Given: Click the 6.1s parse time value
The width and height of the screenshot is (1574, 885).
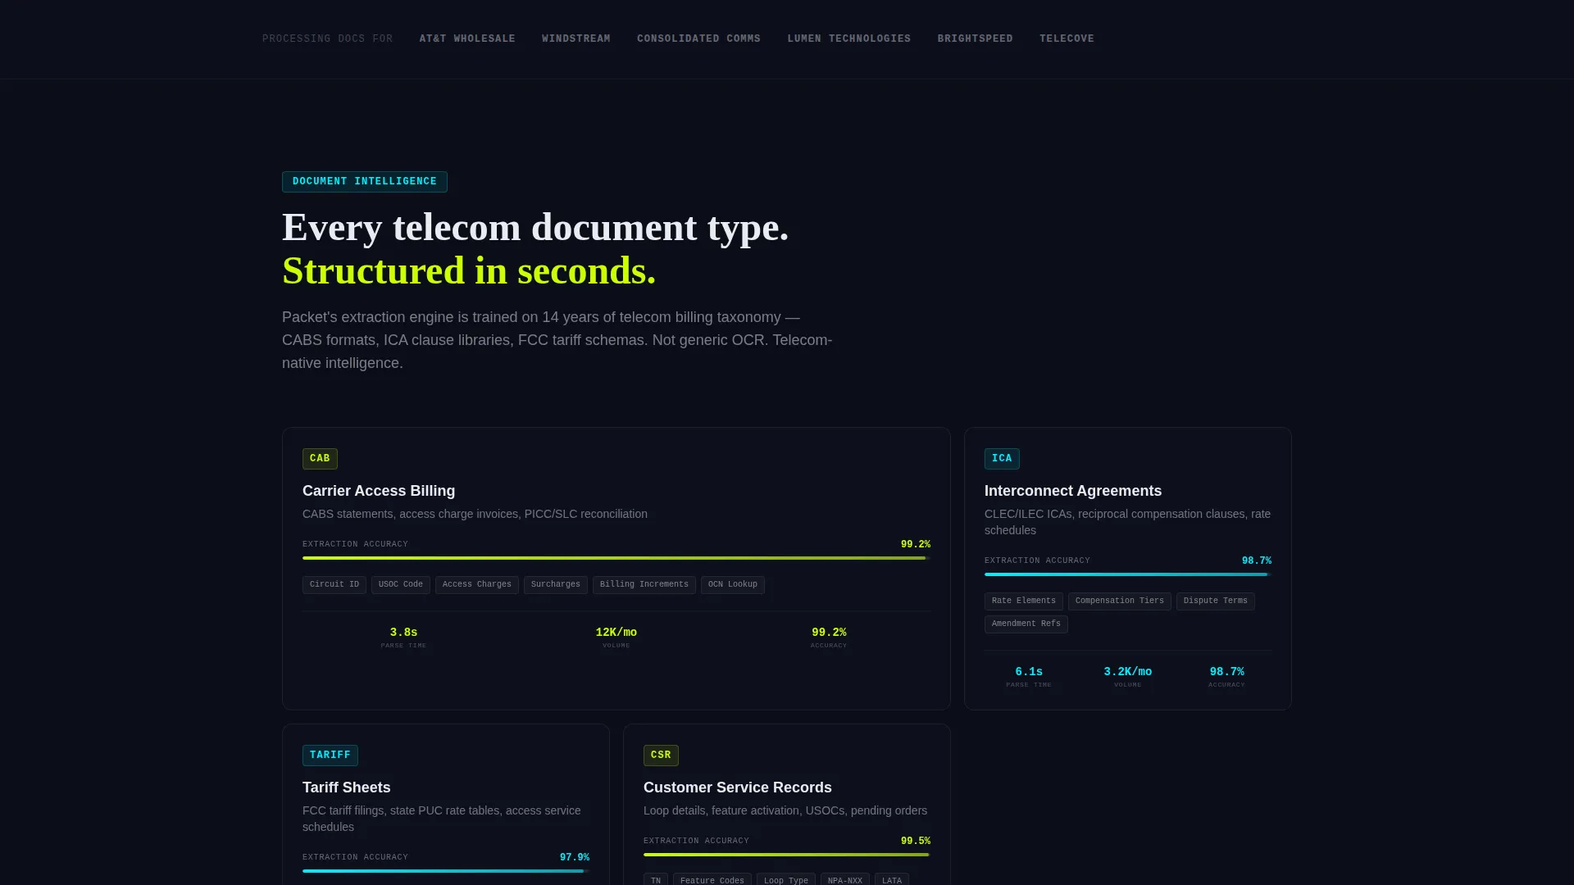Looking at the screenshot, I should [1029, 672].
